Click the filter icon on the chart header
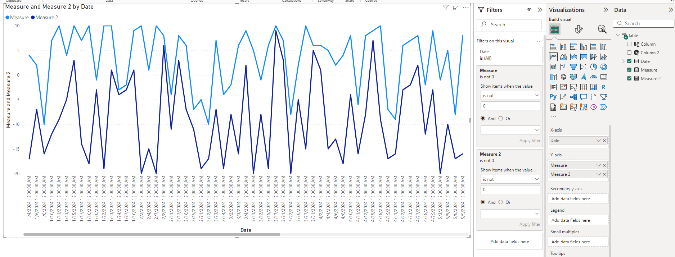The image size is (675, 257). point(446,8)
